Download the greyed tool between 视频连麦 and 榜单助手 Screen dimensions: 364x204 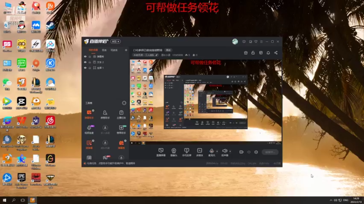point(105,129)
